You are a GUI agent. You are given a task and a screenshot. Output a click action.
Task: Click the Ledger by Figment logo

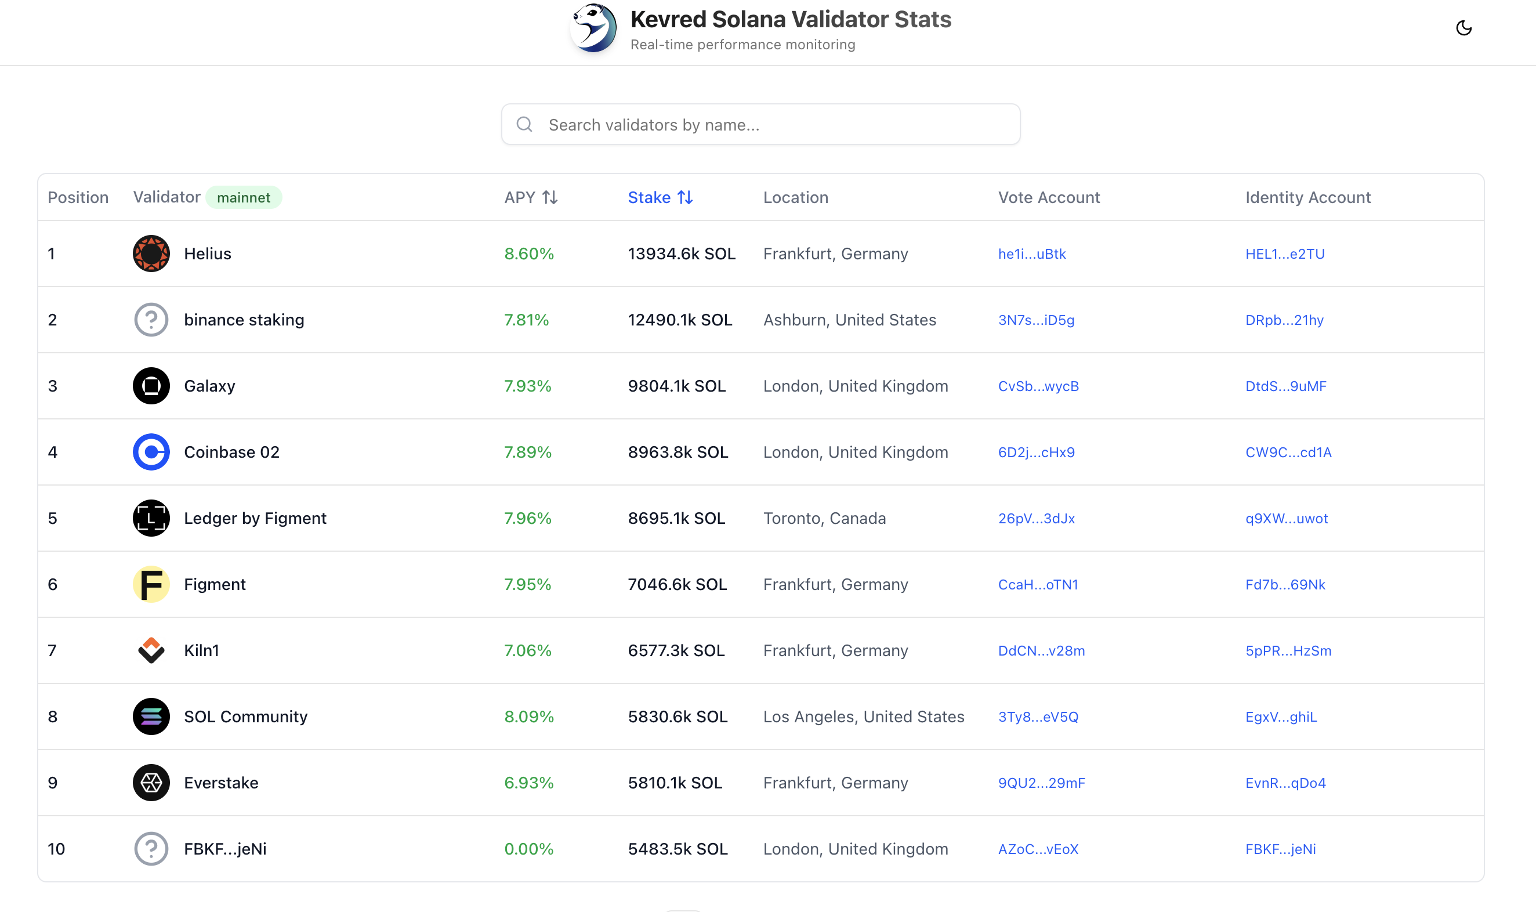point(151,518)
